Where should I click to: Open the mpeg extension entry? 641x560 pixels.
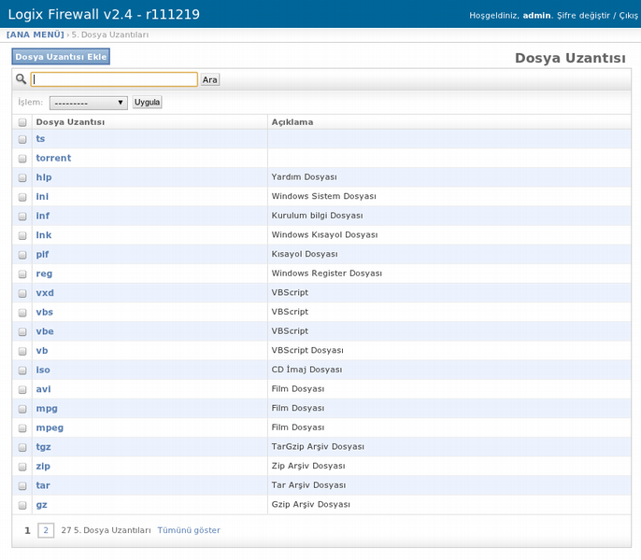(50, 427)
